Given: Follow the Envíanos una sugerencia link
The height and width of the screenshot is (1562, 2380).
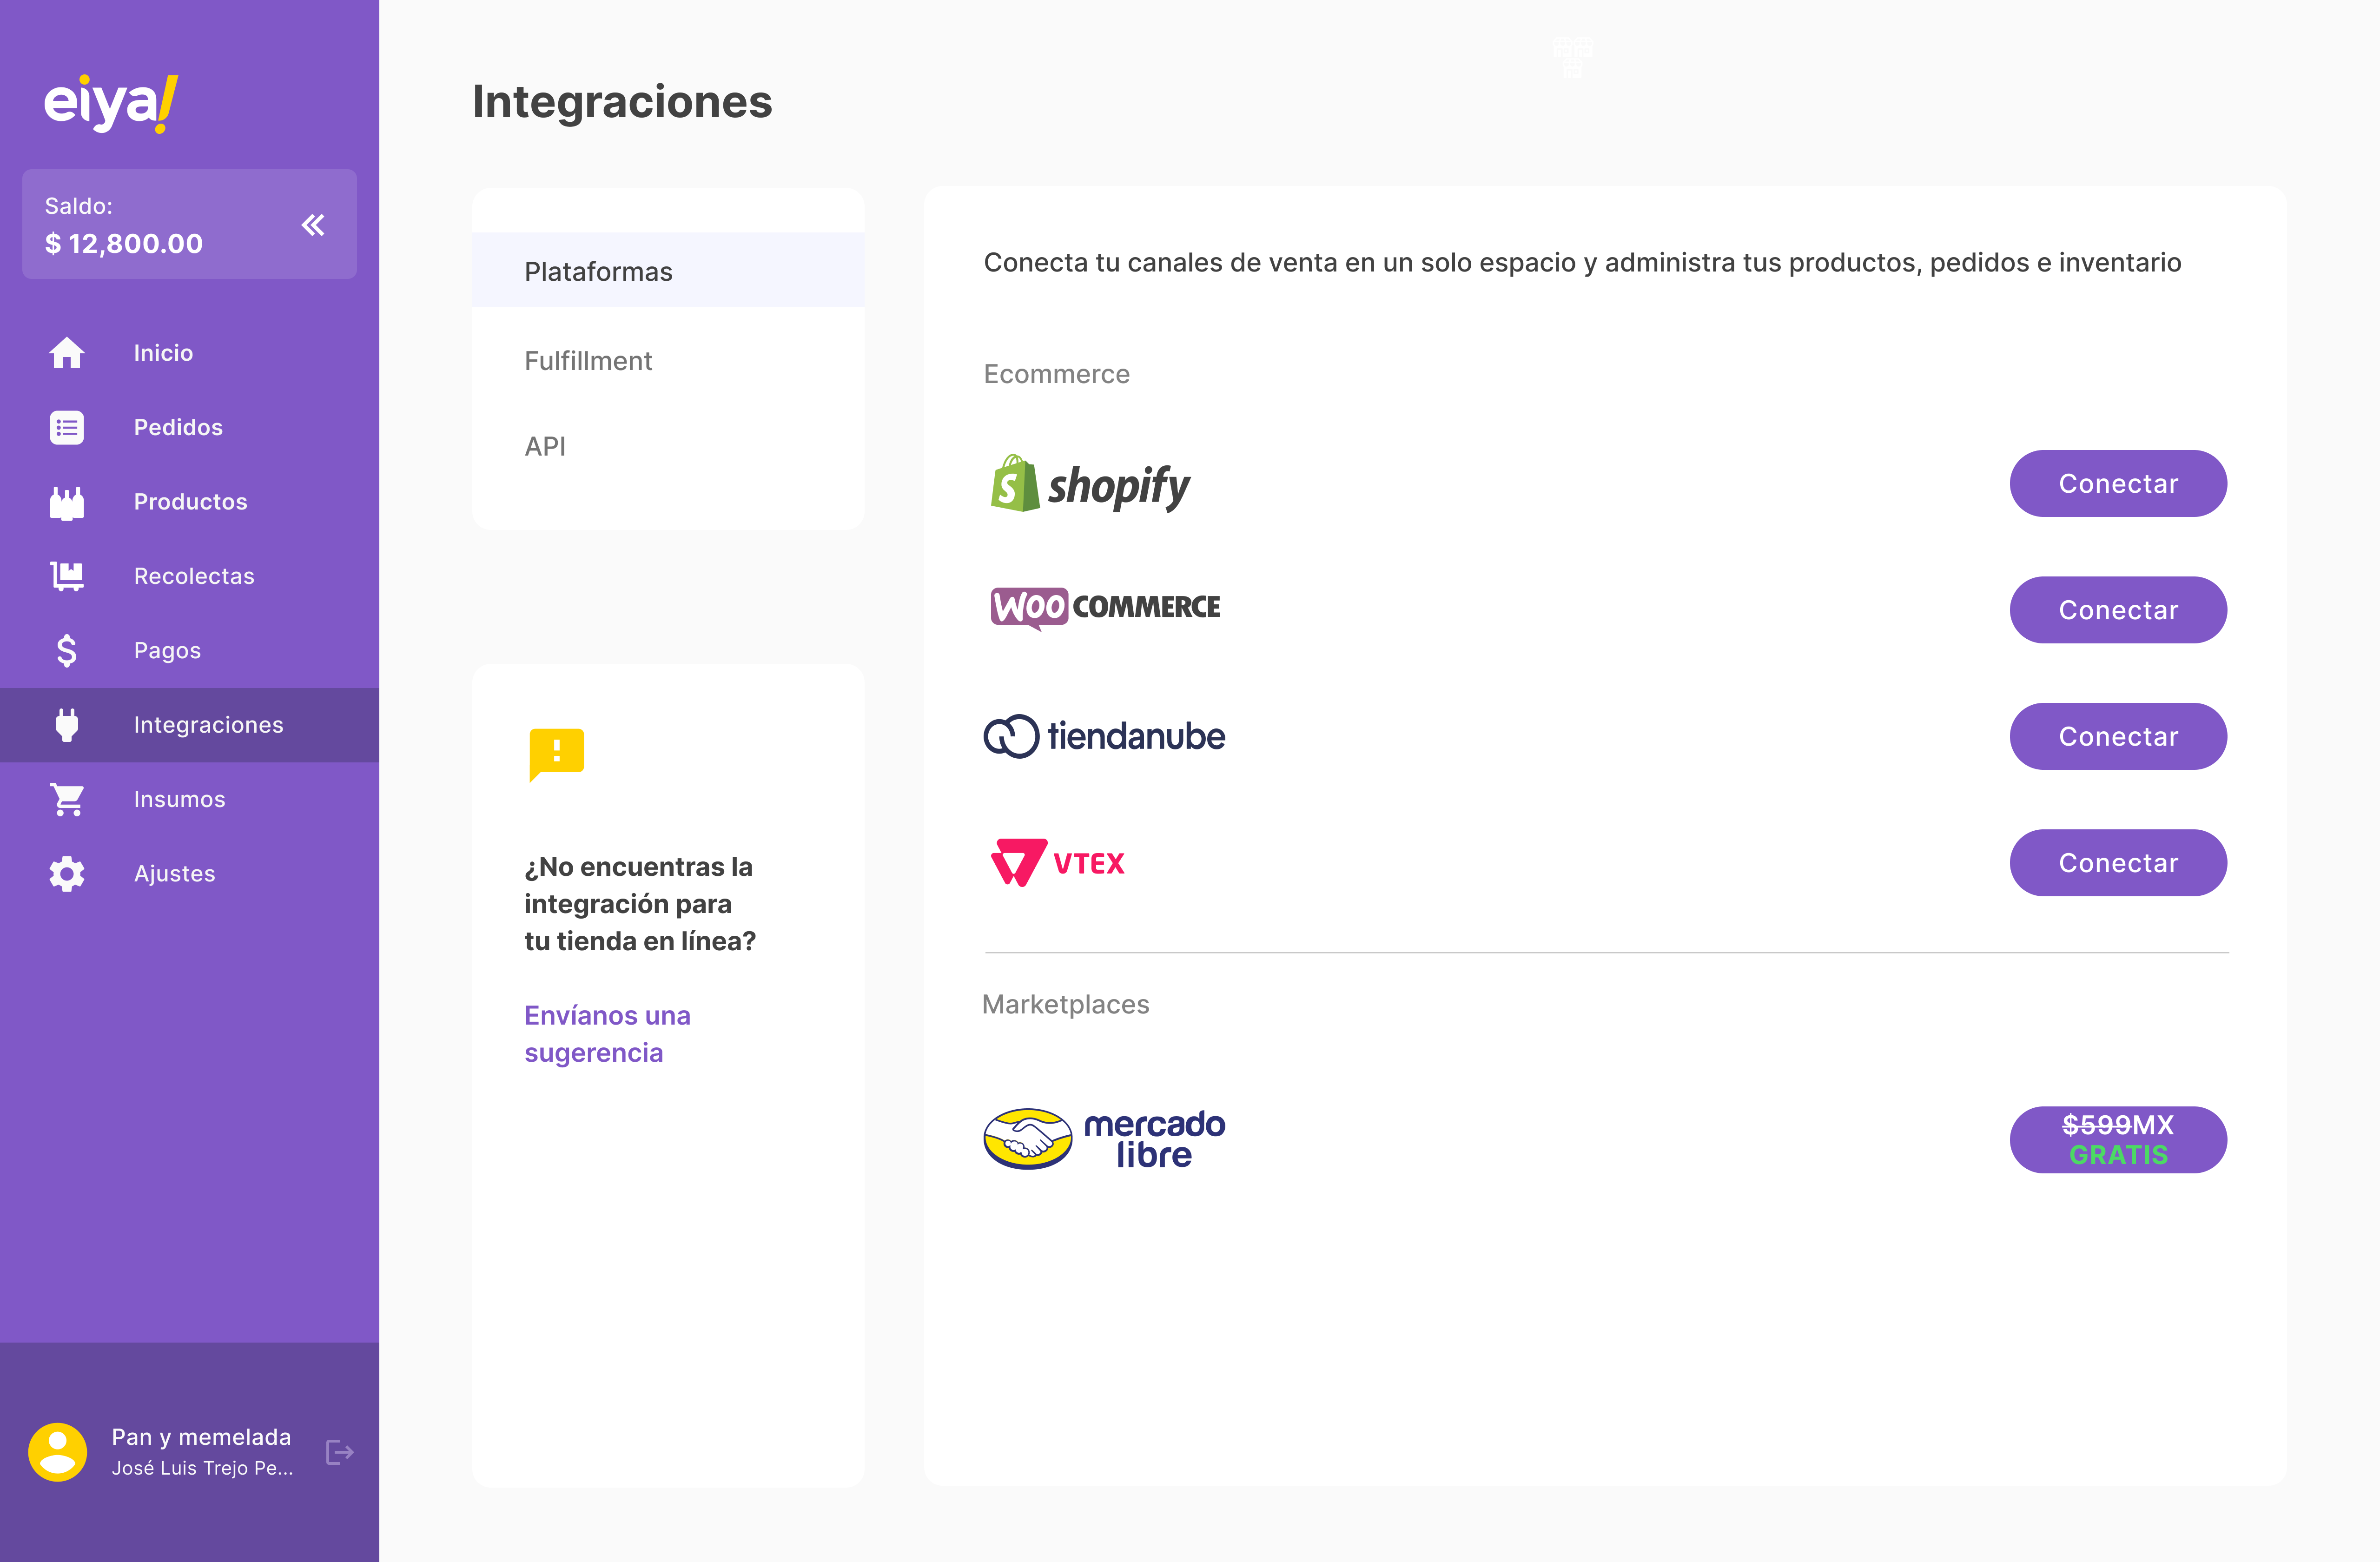Looking at the screenshot, I should (x=608, y=1034).
